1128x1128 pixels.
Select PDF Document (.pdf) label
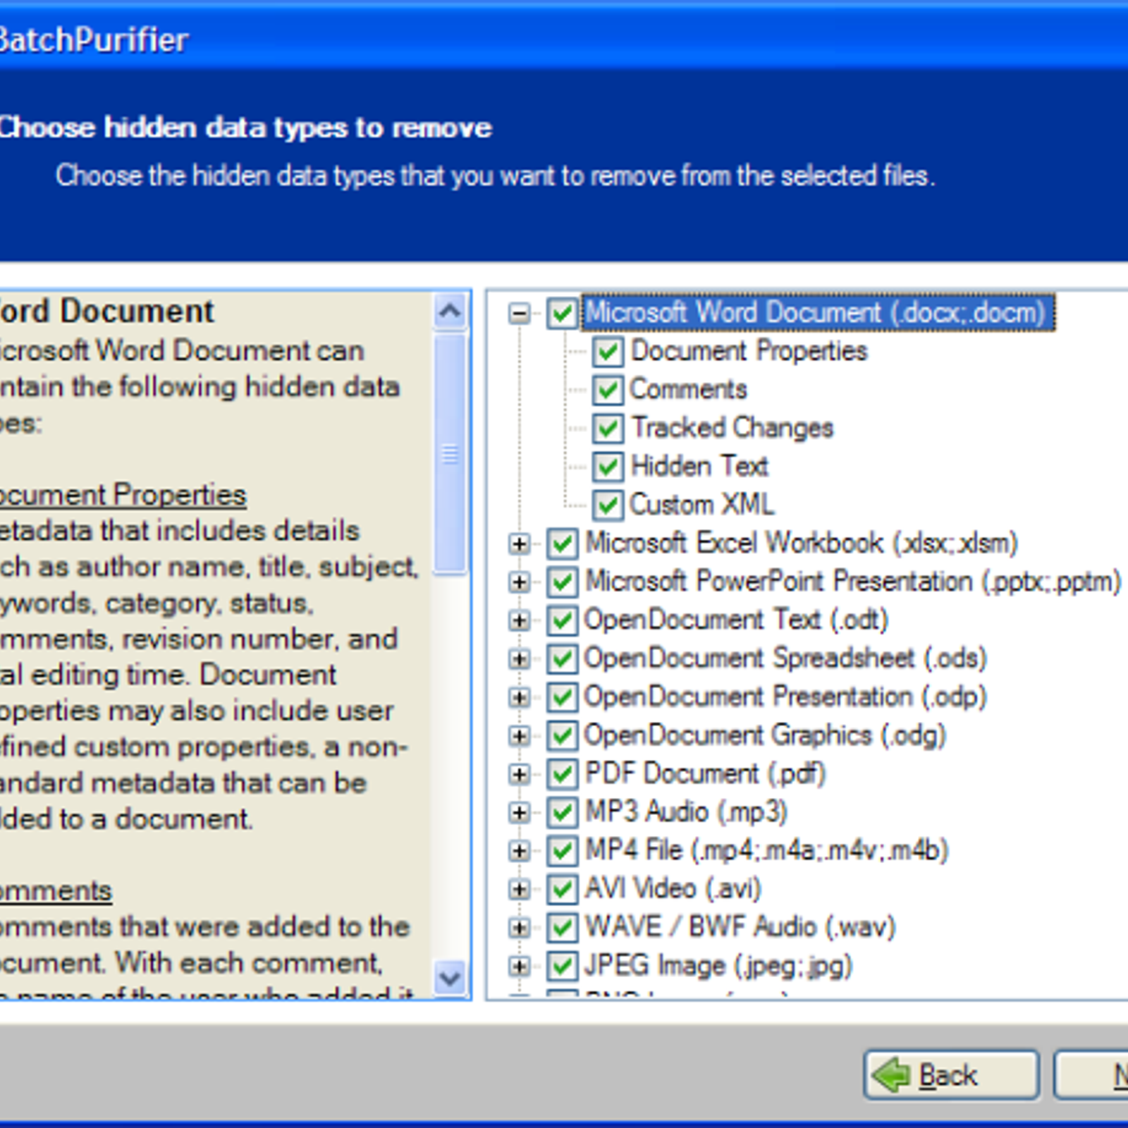(705, 774)
